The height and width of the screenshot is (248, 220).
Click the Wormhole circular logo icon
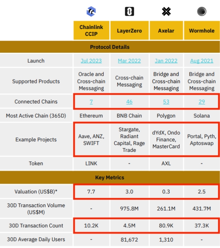(202, 11)
